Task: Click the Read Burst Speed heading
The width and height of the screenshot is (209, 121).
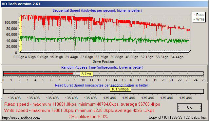Action: tap(102, 85)
